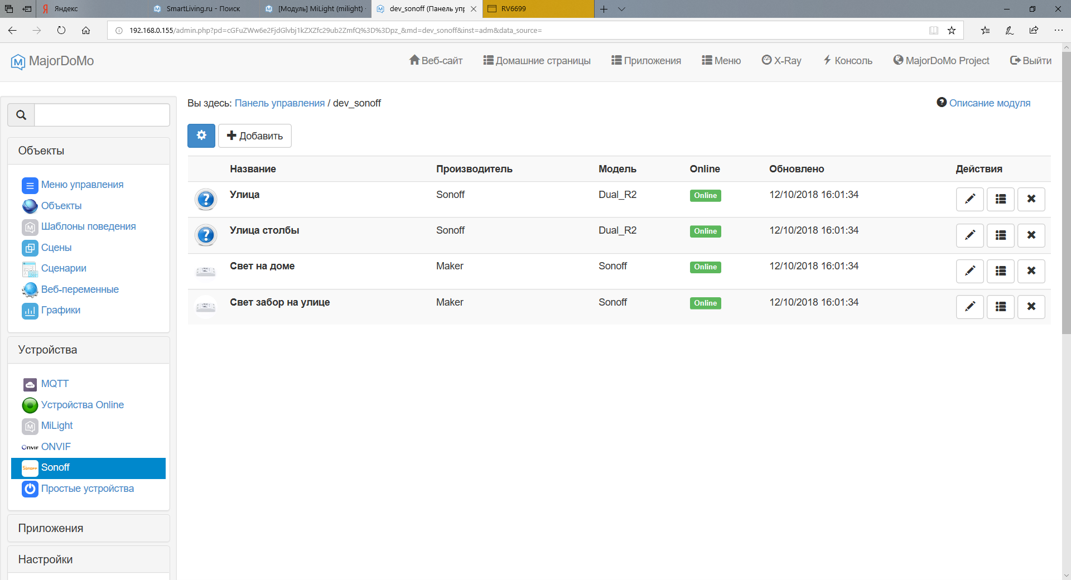Open the Консоль top menu item
Viewport: 1071px width, 580px height.
[847, 61]
